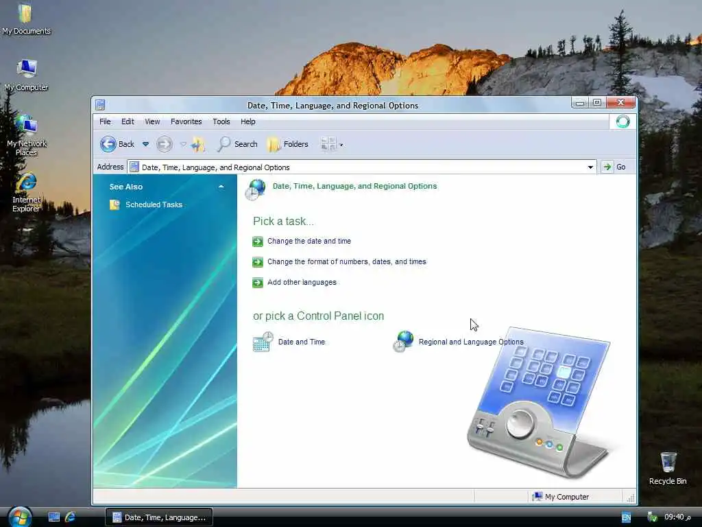The height and width of the screenshot is (527, 702).
Task: Click Change the date and time
Action: 309,241
